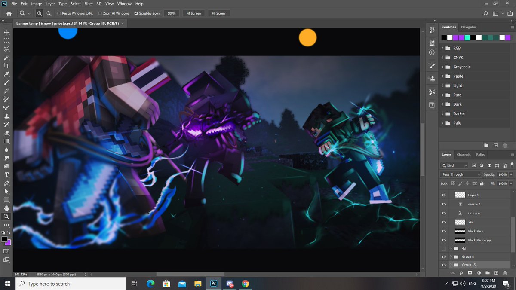Hide the Black Bars copy layer

[x=444, y=240]
